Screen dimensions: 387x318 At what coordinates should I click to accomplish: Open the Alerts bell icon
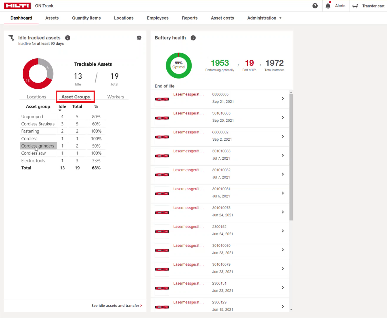(x=328, y=6)
